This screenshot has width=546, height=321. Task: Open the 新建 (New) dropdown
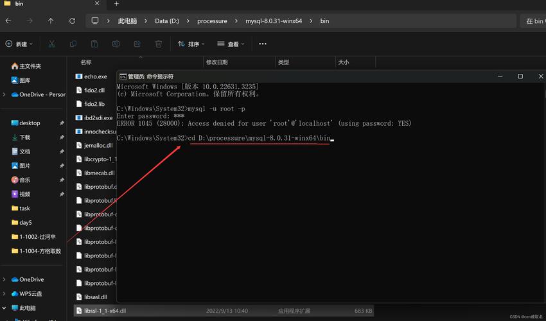point(17,44)
